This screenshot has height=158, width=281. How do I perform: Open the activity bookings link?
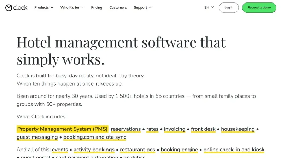point(94,150)
